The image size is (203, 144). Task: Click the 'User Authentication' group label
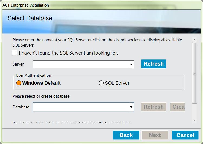click(x=33, y=75)
